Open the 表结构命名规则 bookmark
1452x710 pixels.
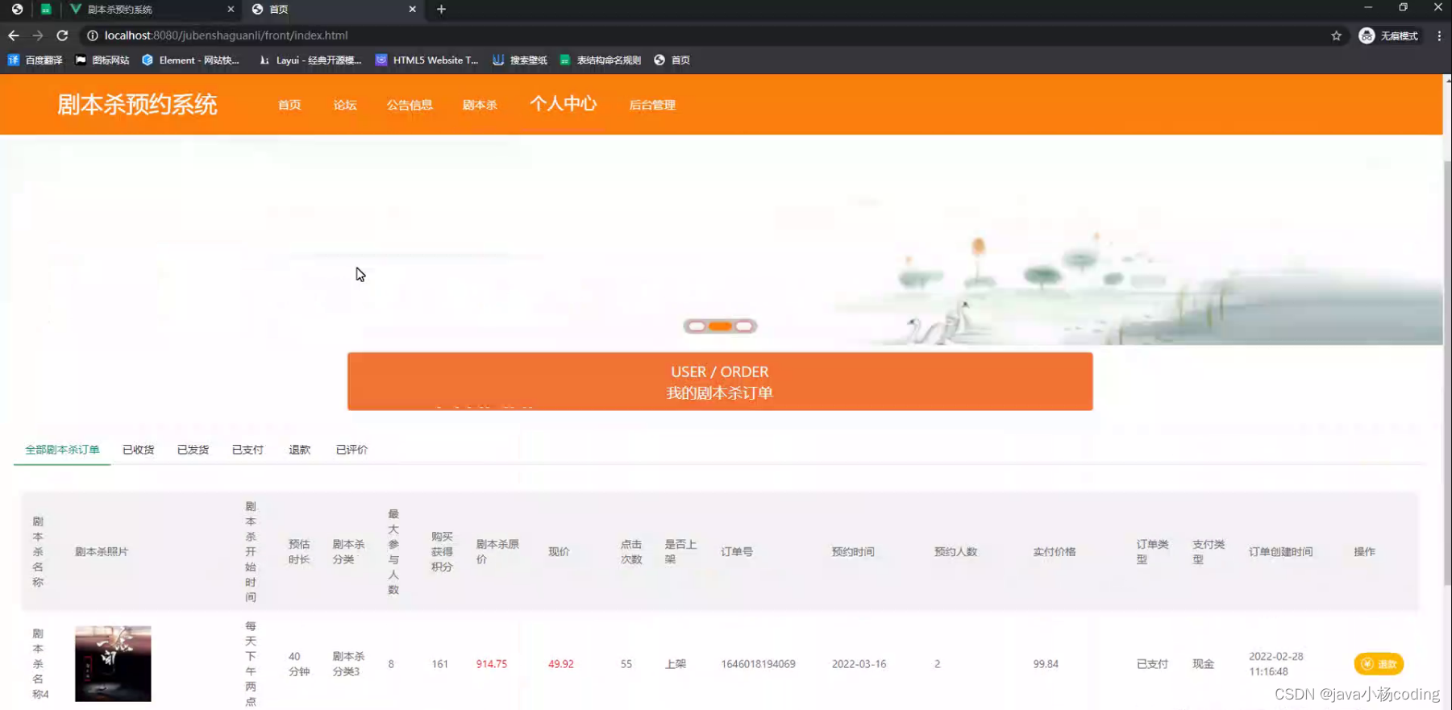(600, 60)
